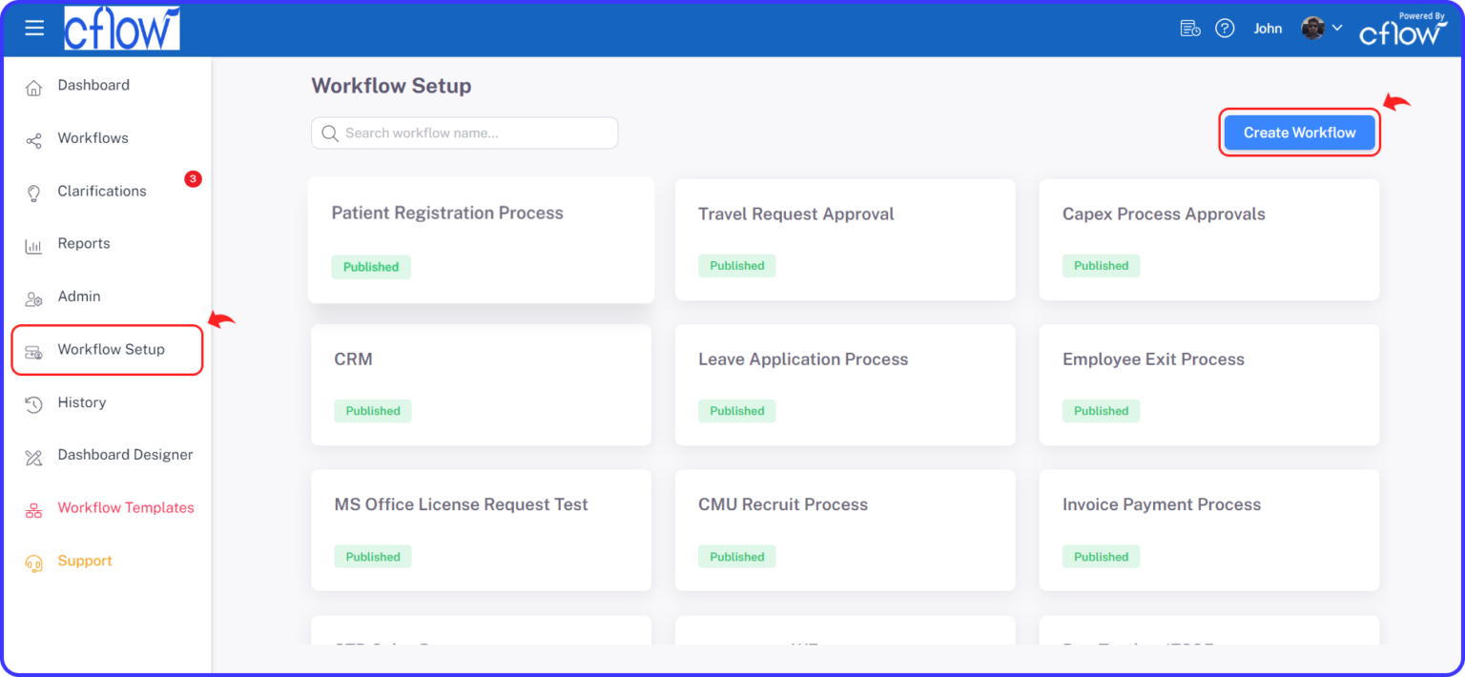Open the hamburger menu top left

pos(34,28)
